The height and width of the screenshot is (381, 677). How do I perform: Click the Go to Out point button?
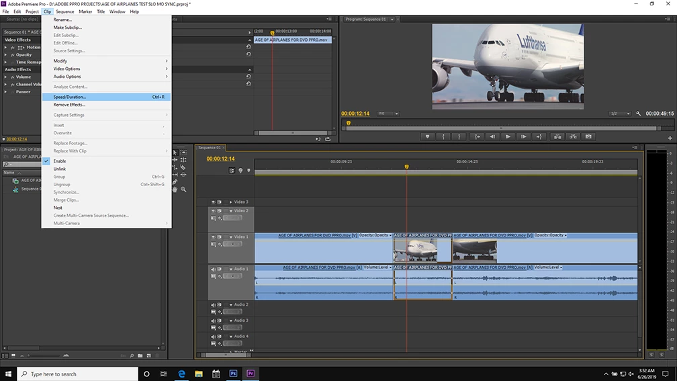click(539, 136)
